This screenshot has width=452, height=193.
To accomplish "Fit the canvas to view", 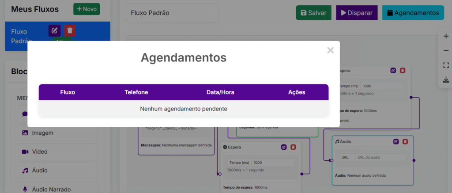I will 446,65.
